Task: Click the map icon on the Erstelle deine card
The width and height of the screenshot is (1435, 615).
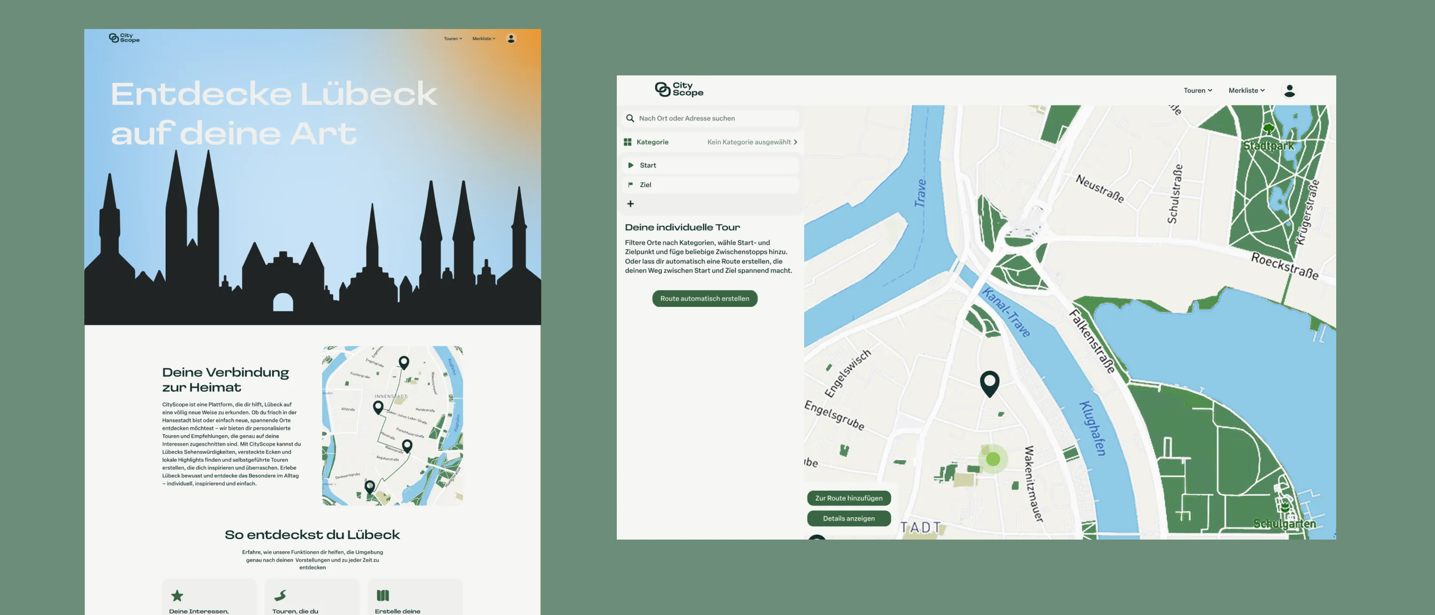Action: coord(382,596)
